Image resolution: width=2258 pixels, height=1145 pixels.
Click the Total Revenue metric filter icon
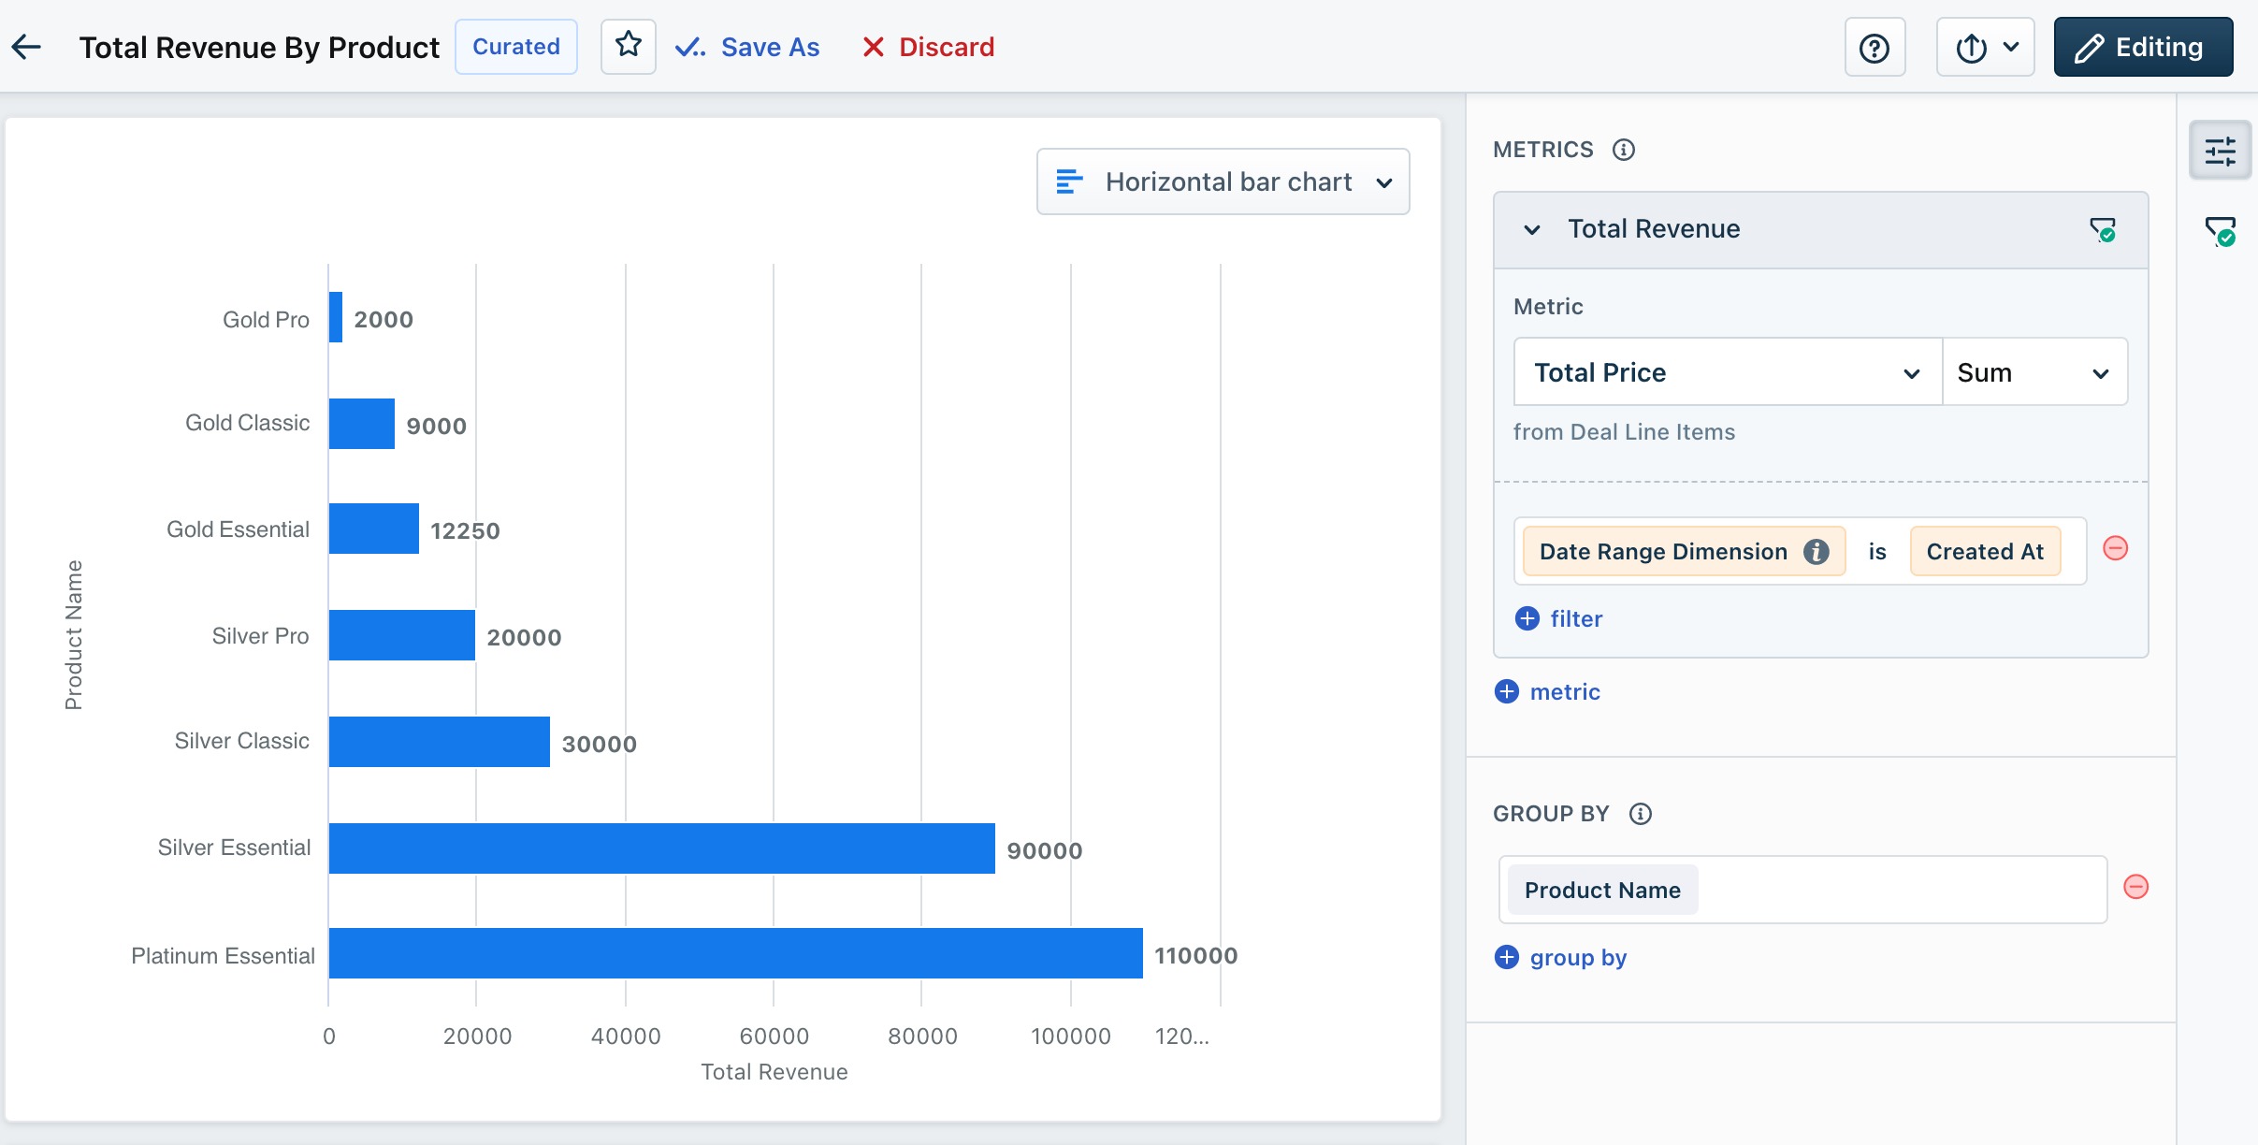(x=2102, y=229)
